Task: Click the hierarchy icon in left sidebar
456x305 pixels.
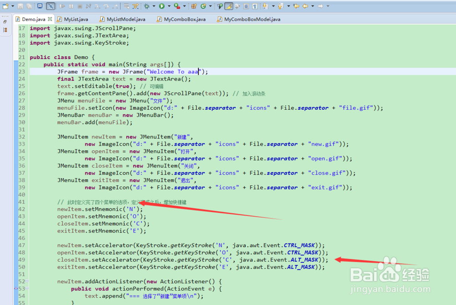Action: 5,30
